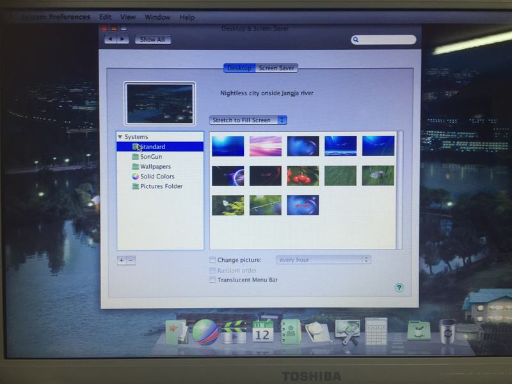Viewport: 512px width, 384px height.
Task: Toggle the Translucent Menu Bar checkbox
Action: coord(212,280)
